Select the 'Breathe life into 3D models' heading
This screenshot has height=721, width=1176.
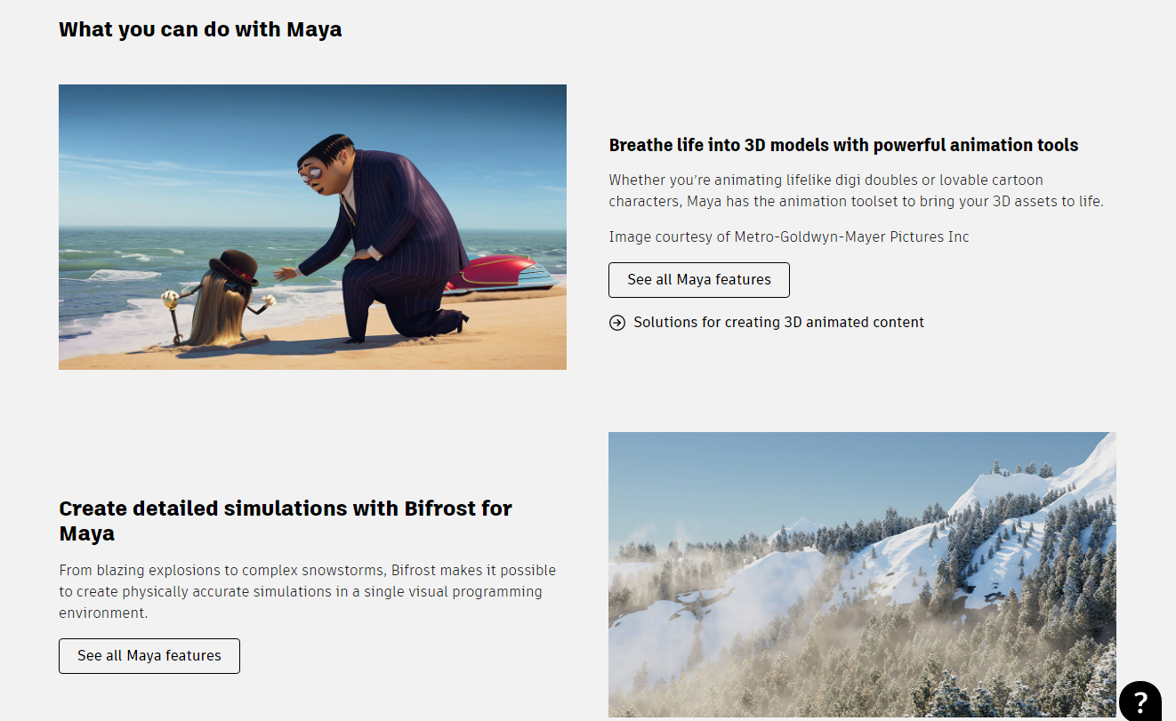(x=843, y=145)
